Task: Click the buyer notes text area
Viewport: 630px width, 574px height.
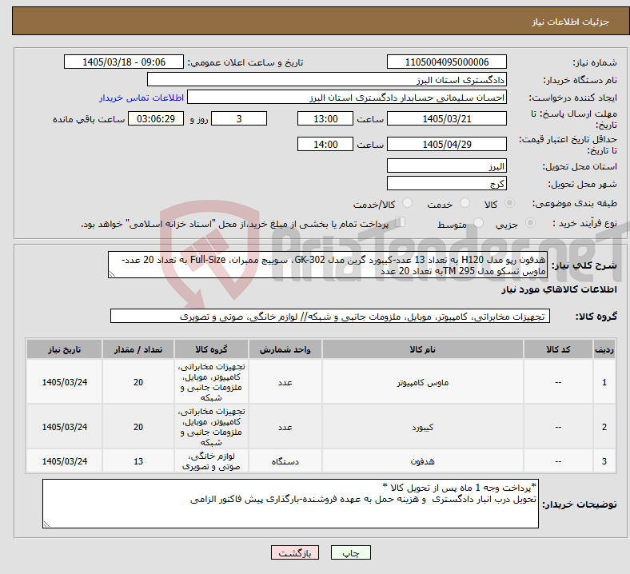Action: (290, 504)
